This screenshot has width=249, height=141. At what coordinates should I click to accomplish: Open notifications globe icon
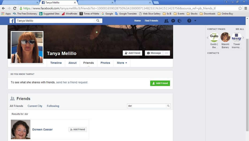point(179,21)
